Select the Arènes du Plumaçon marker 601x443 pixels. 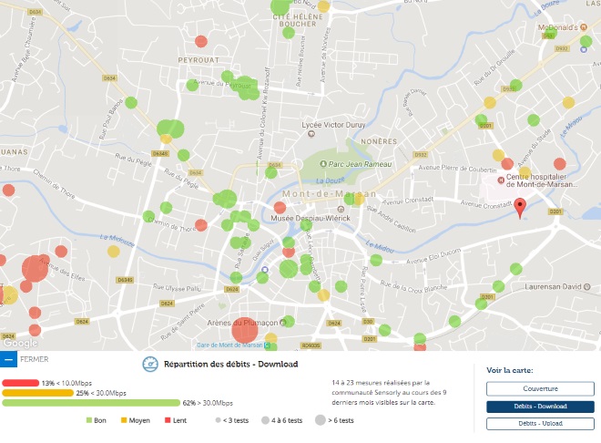(x=286, y=322)
